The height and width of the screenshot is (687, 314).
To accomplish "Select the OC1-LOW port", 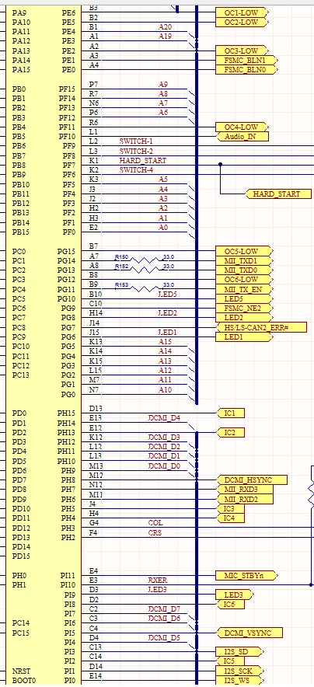I will (242, 12).
